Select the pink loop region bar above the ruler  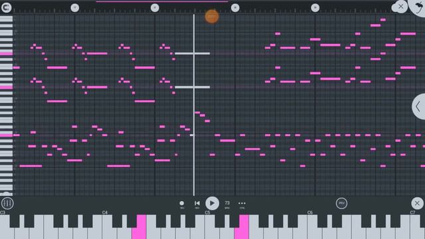pos(162,1)
